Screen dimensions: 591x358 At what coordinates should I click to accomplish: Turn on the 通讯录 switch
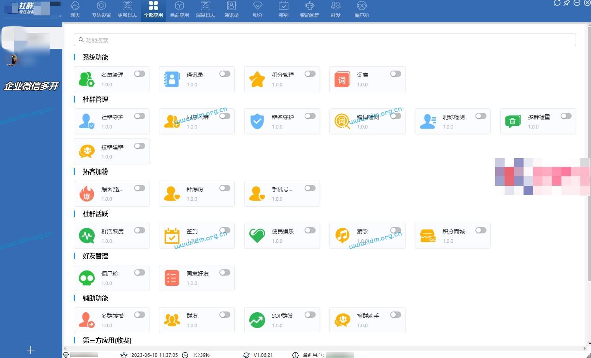pos(225,74)
